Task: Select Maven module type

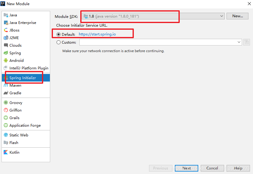Action: [26, 85]
